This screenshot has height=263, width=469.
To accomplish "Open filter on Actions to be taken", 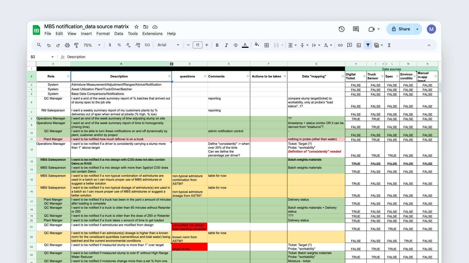I will tap(285, 76).
